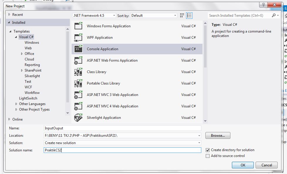Viewport: 287px width, 174px height.
Task: Click OK to create the project
Action: point(242,165)
